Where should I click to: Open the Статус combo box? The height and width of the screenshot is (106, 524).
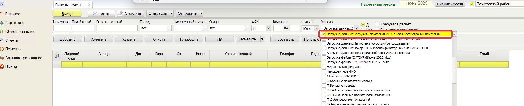click(x=316, y=28)
